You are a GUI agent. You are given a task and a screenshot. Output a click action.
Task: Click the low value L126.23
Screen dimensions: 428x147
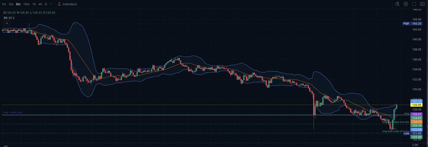36,12
